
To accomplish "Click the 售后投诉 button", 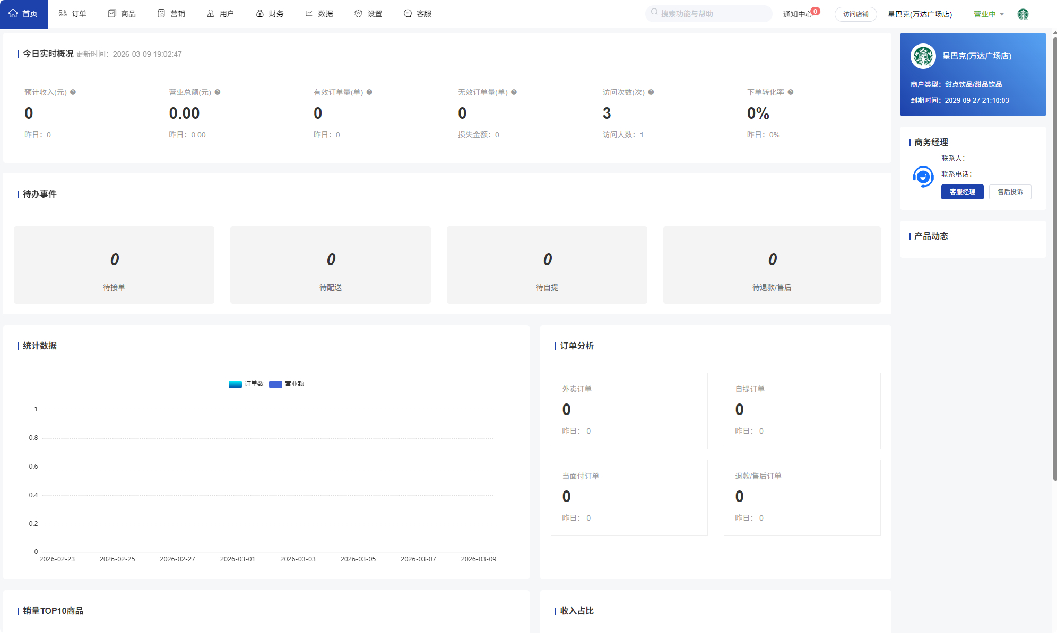I will pos(1010,192).
